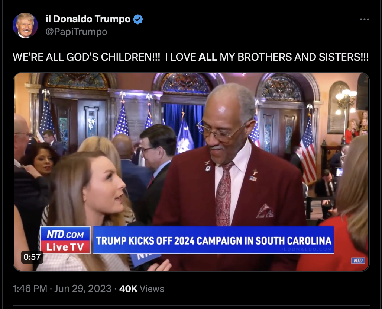View the 40K Views count
This screenshot has width=382, height=309.
[142, 289]
